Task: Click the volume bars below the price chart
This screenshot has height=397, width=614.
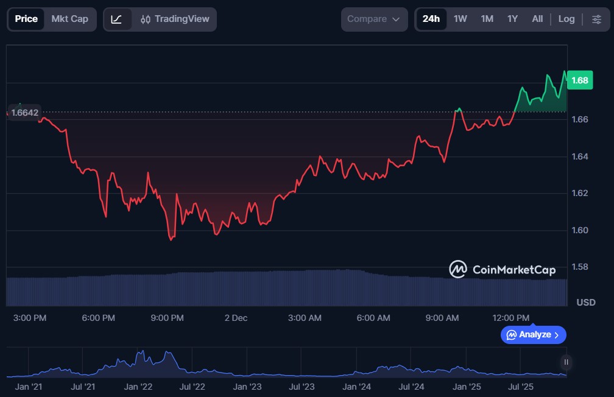Action: (286, 288)
